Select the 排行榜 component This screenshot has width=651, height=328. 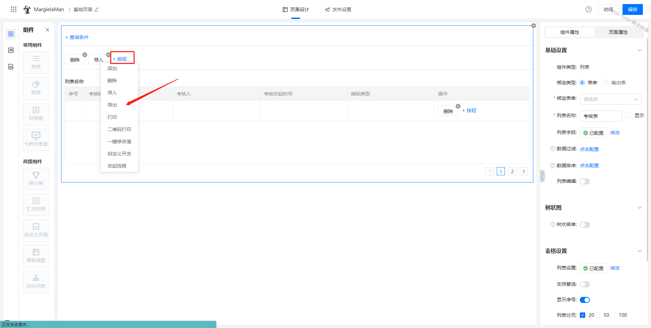click(36, 179)
